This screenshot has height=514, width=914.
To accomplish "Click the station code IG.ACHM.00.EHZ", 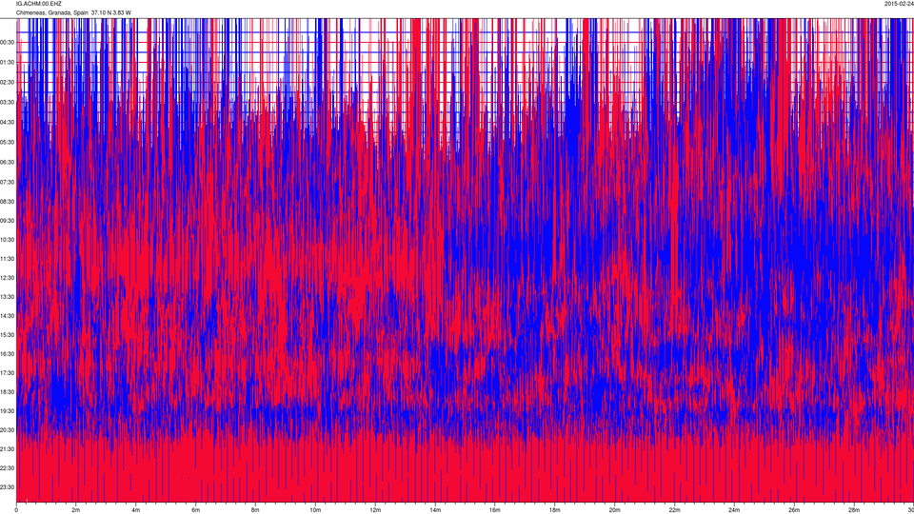I will point(38,4).
